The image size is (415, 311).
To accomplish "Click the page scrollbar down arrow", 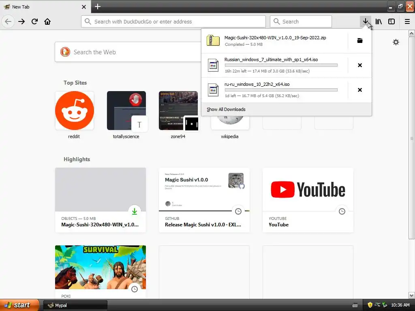I will tap(411, 295).
